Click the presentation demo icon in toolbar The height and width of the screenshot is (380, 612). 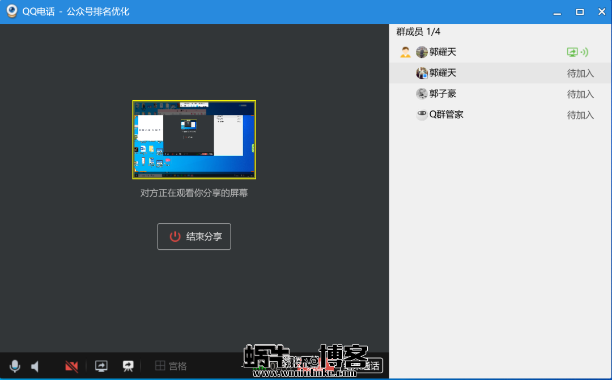[x=128, y=366]
